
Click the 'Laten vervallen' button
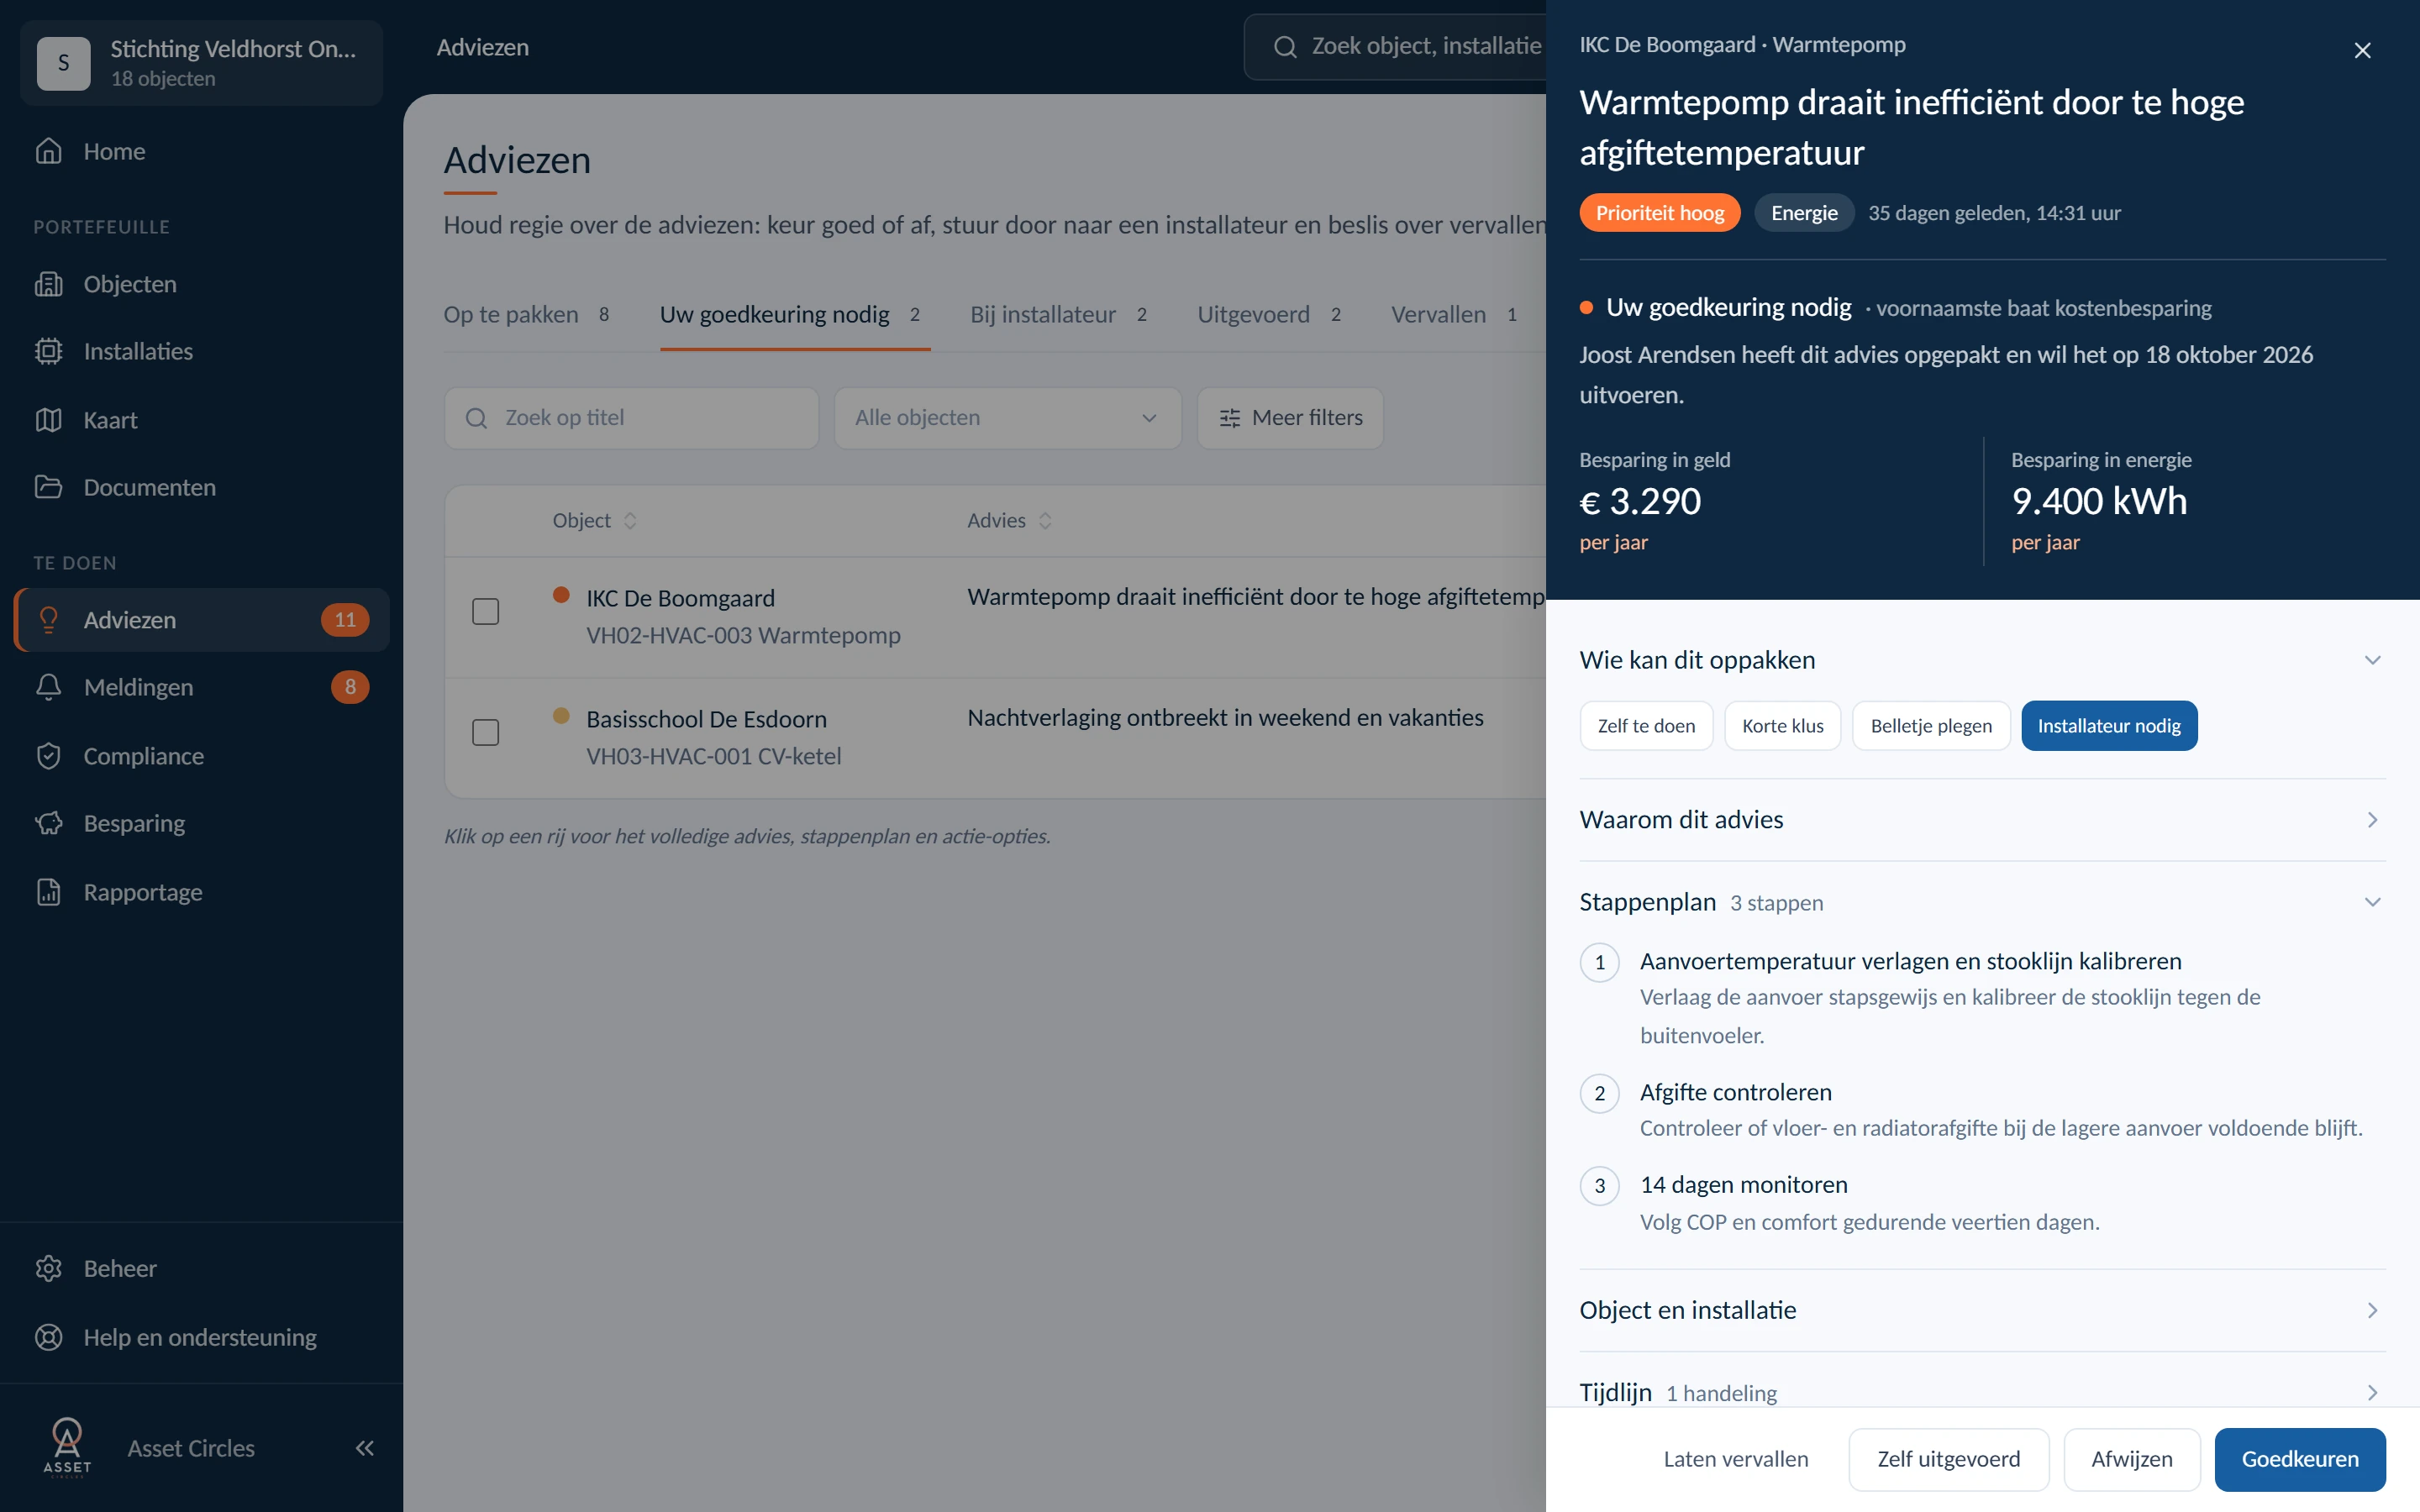[1735, 1459]
